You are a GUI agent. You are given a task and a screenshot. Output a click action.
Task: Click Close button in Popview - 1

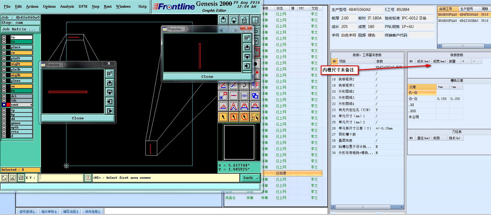[78, 118]
